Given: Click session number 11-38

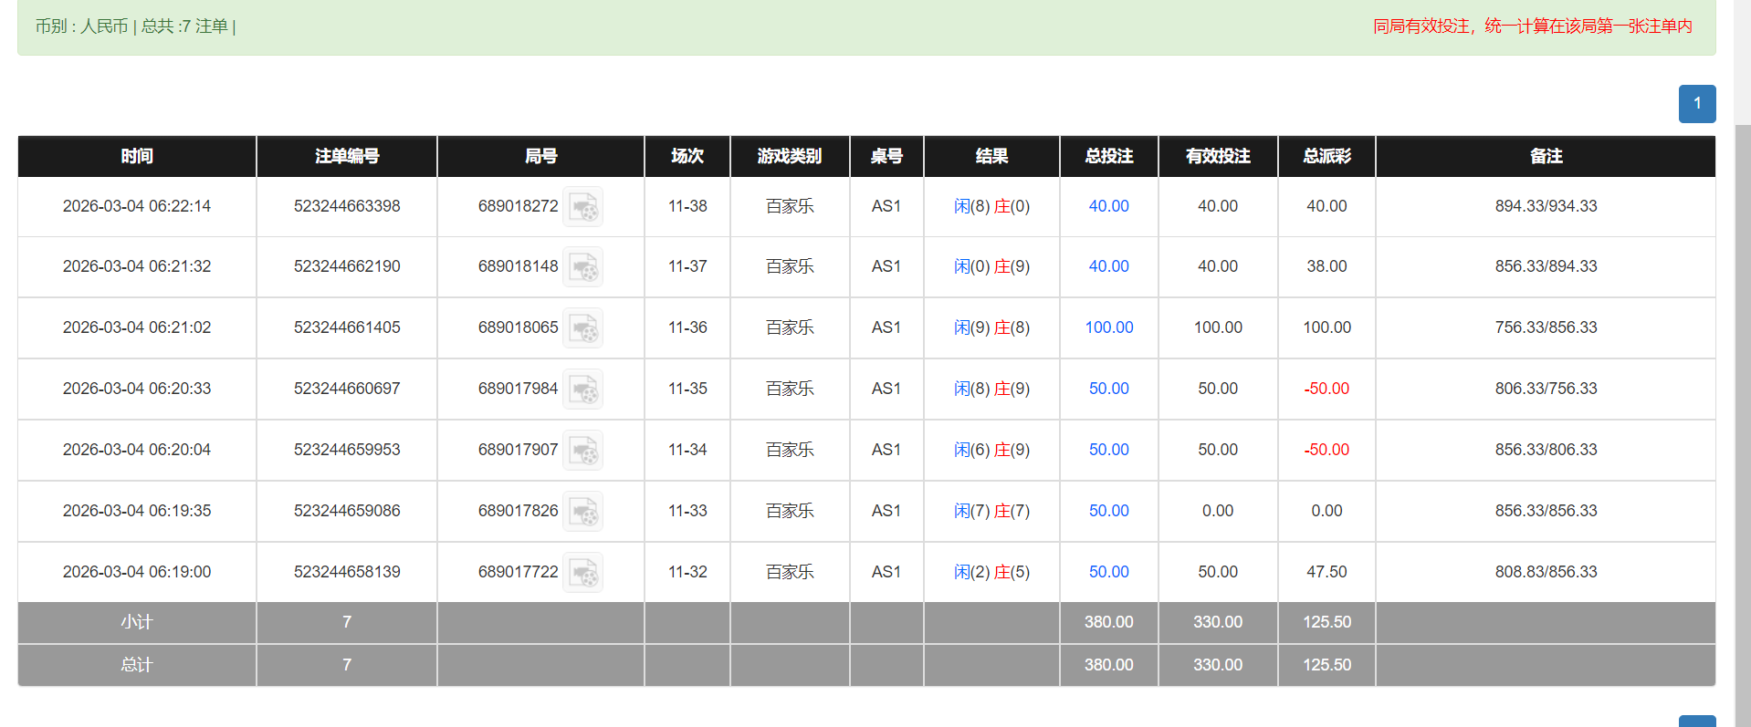Looking at the screenshot, I should click(x=687, y=206).
